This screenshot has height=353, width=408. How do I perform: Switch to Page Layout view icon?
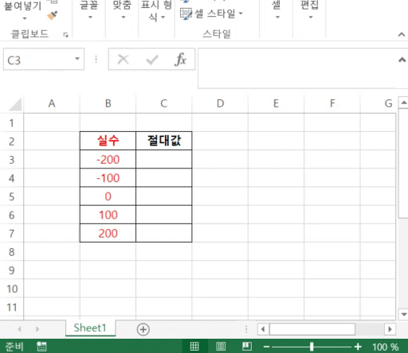click(x=221, y=346)
